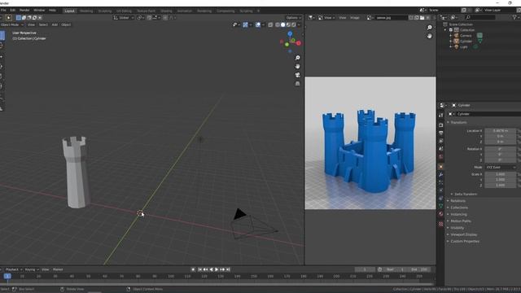
Task: Toggle proportional editing in viewport header
Action: point(165,18)
